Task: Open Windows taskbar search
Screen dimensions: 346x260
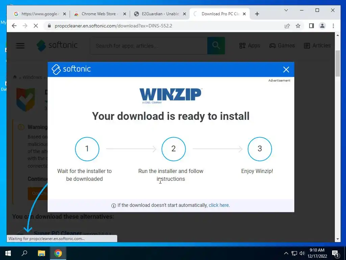Action: (24, 253)
